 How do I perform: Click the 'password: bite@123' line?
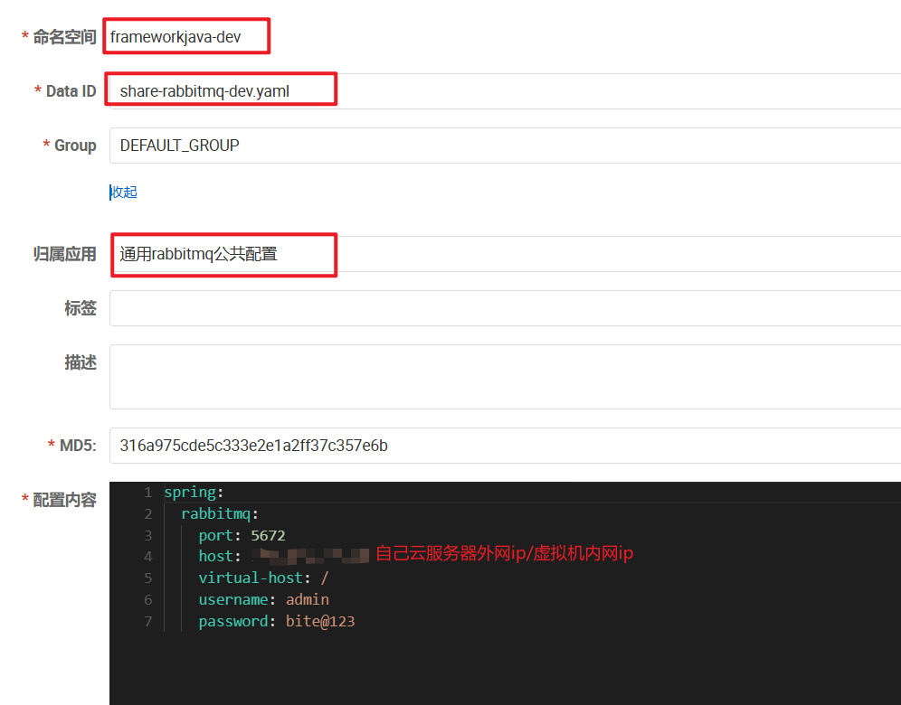[x=277, y=622]
